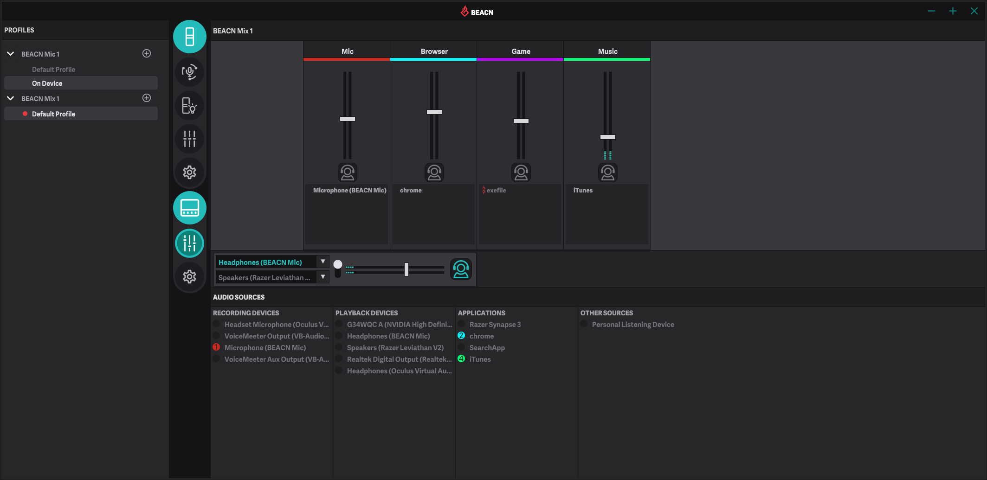The width and height of the screenshot is (987, 480).
Task: Click iTunes entry in Music channel
Action: point(583,191)
